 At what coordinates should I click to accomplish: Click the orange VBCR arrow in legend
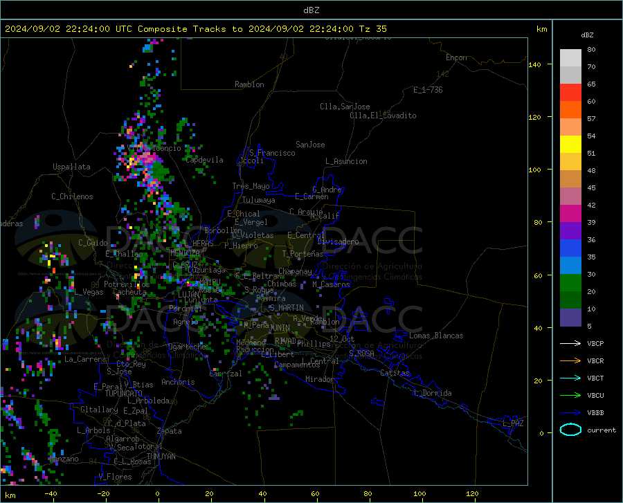[570, 361]
